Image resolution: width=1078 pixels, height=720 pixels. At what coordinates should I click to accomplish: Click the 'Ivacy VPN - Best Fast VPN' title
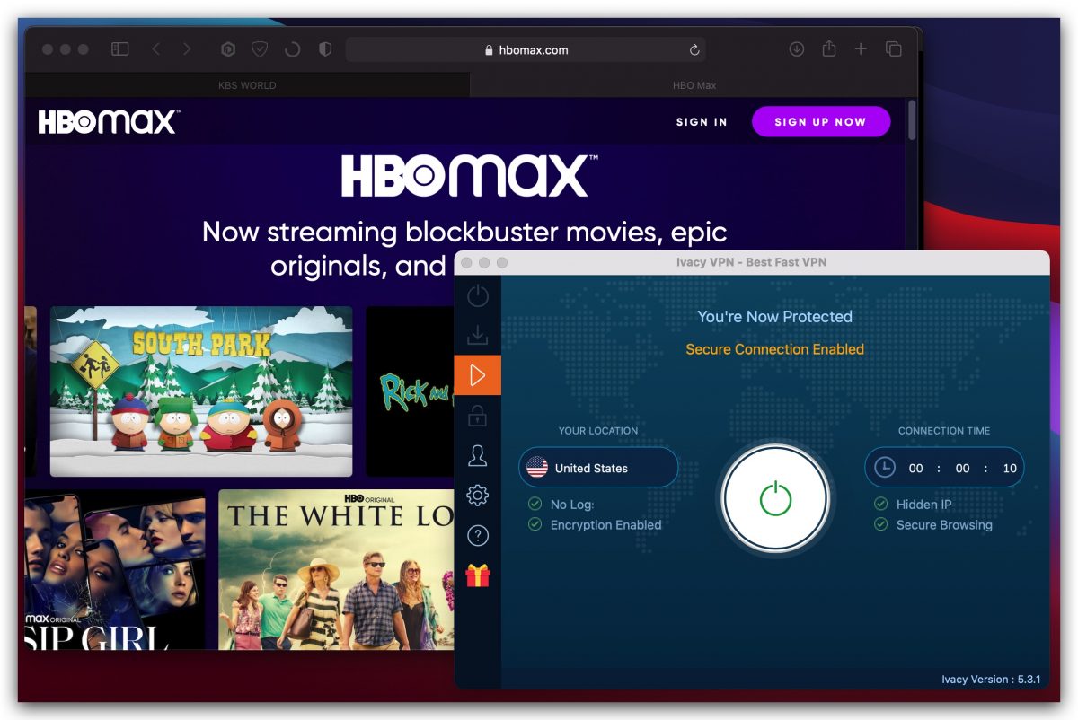[751, 262]
